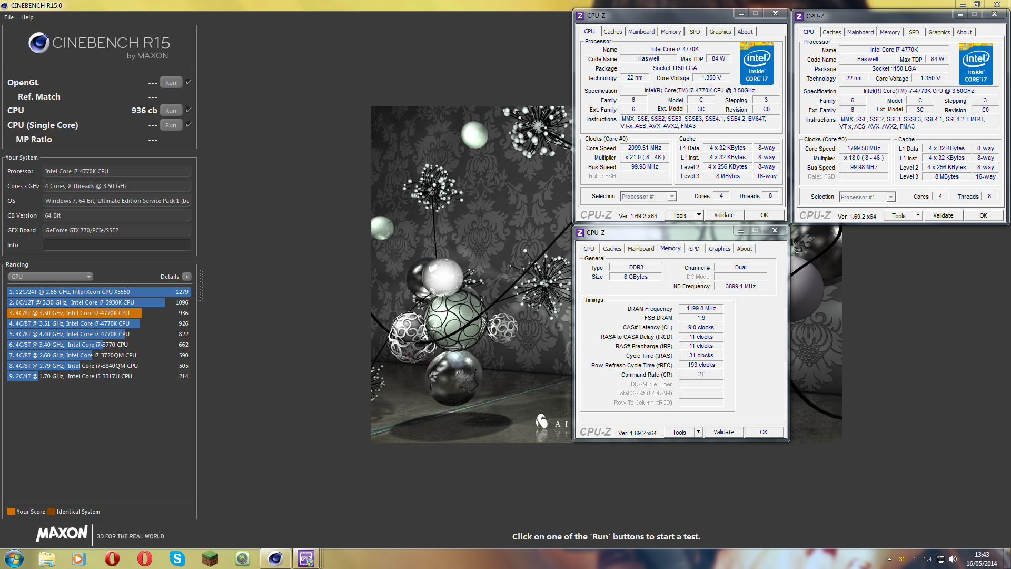The image size is (1011, 569).
Task: Launch Minecraft grass block icon
Action: [210, 558]
